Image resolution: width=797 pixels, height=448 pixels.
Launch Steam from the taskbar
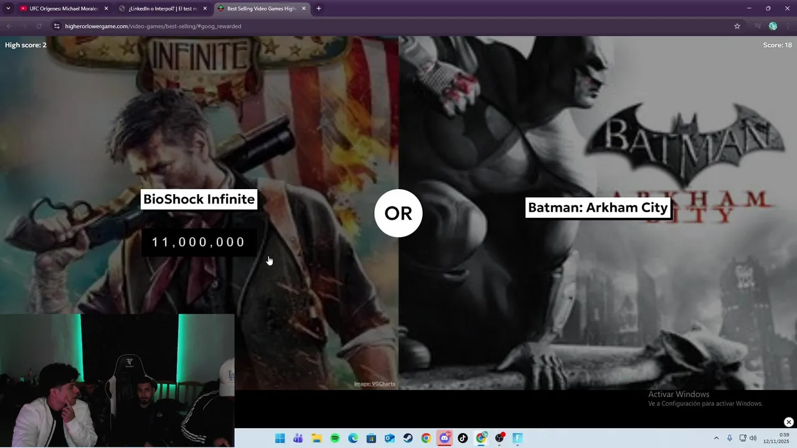click(408, 438)
